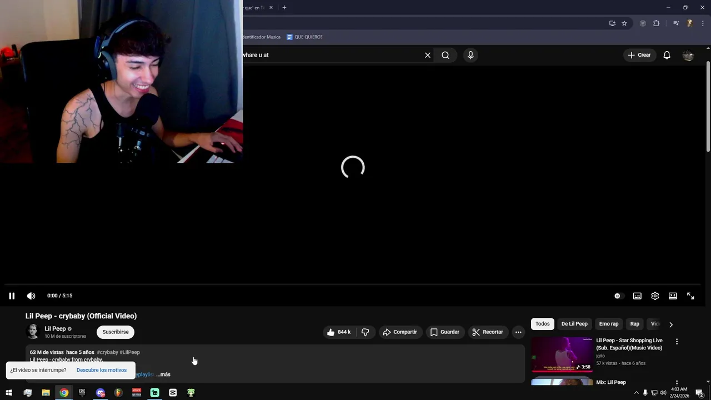
Task: Click the Mix: Lil Peep title
Action: (x=611, y=383)
